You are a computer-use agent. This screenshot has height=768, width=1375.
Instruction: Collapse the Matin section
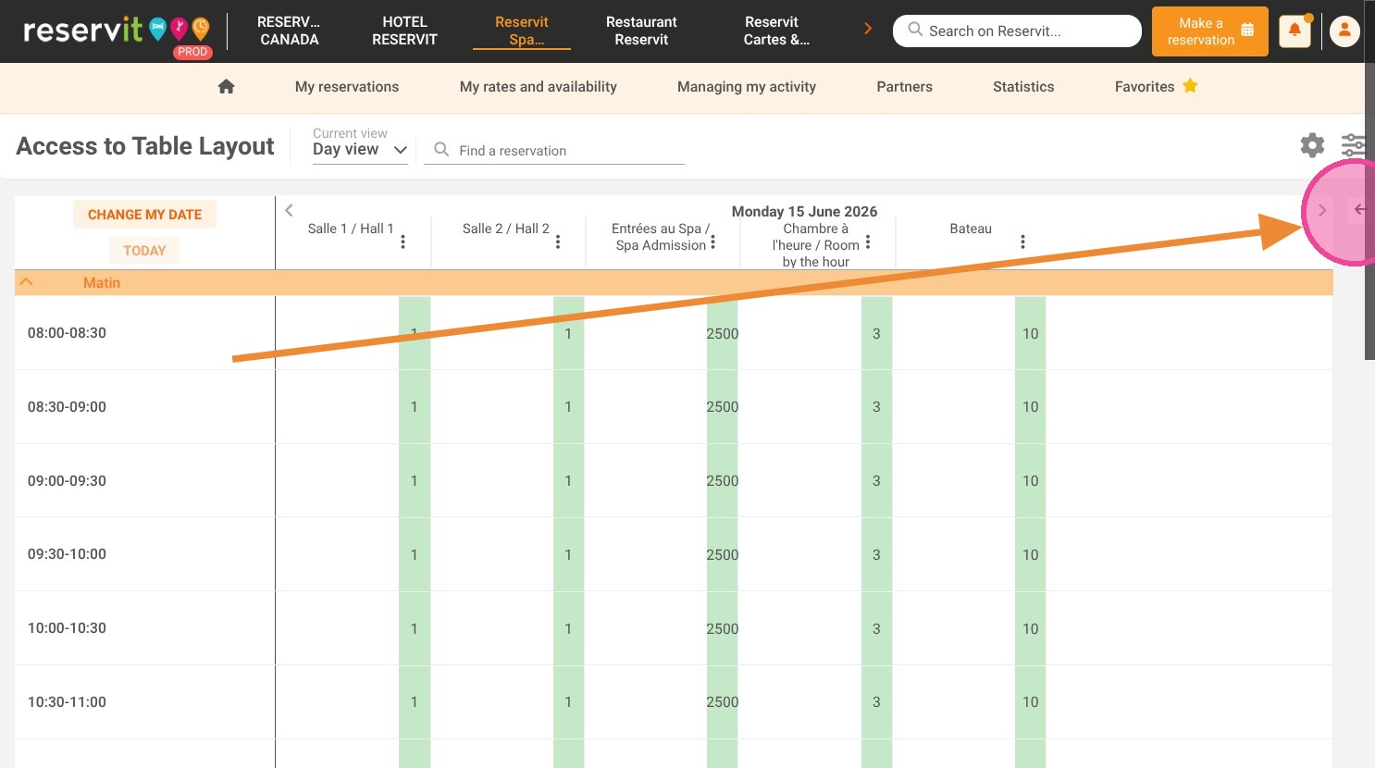click(x=27, y=282)
